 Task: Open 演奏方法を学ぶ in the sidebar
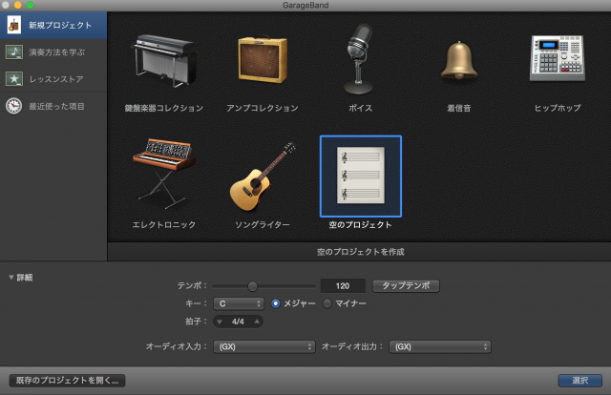click(53, 52)
